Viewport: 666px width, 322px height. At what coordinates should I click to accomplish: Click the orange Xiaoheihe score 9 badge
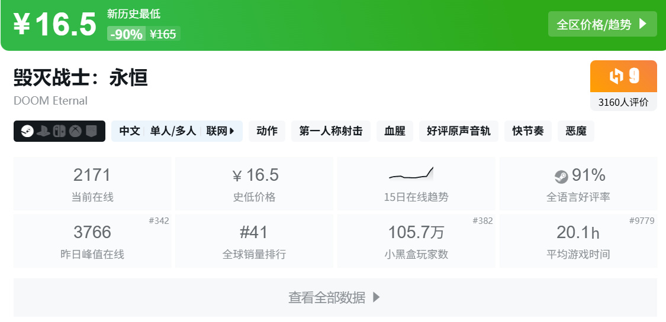[x=623, y=76]
